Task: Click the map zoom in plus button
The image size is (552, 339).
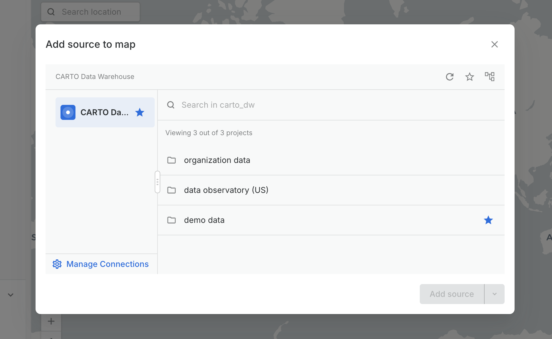Action: pos(51,321)
